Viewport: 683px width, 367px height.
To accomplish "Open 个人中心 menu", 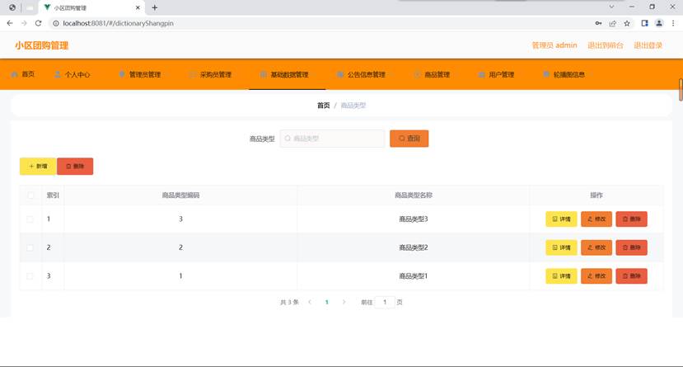I will [73, 74].
